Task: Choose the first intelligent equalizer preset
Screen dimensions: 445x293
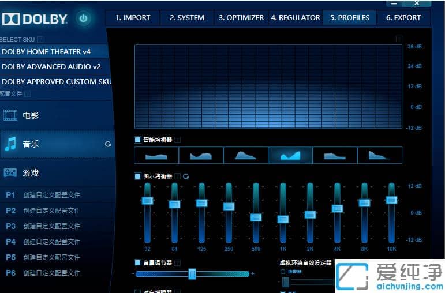Action: (156, 155)
